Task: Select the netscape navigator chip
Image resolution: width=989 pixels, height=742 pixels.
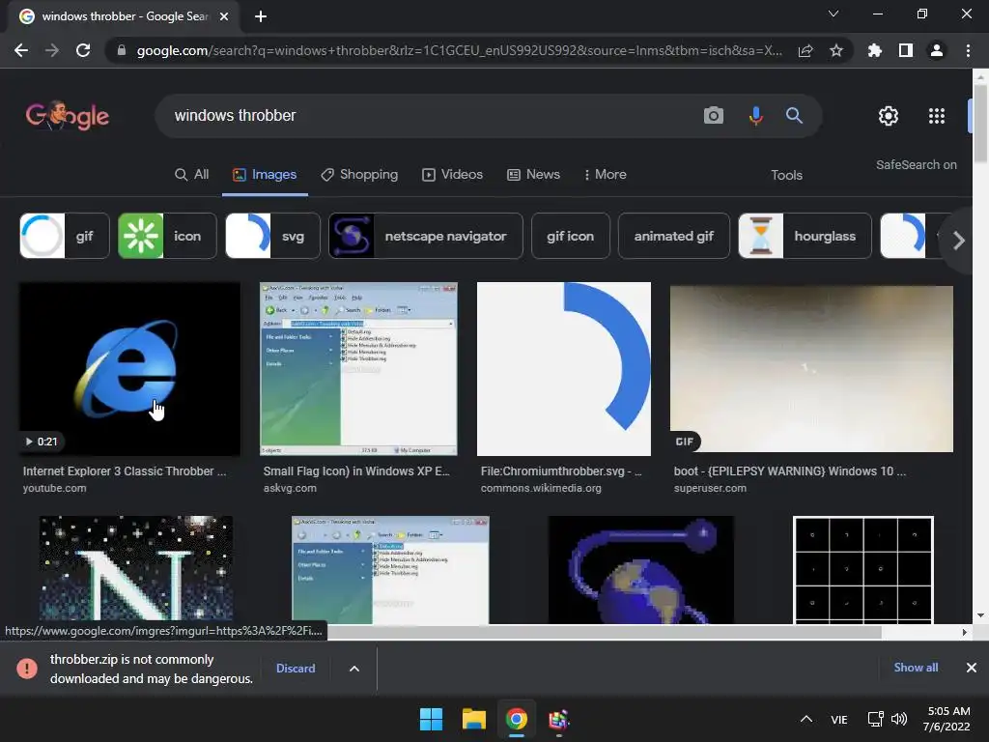Action: [426, 236]
